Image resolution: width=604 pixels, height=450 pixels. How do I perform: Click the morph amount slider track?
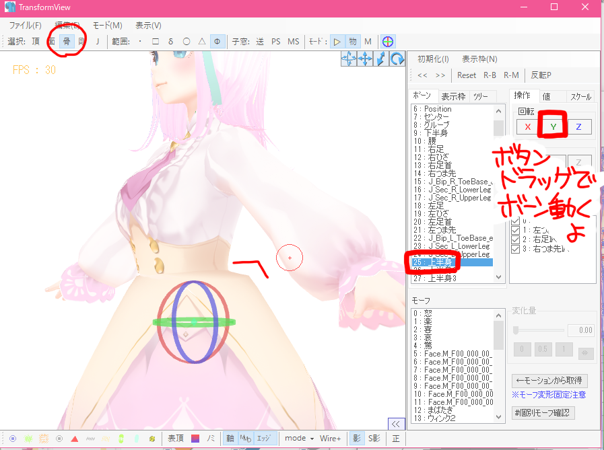(x=539, y=330)
